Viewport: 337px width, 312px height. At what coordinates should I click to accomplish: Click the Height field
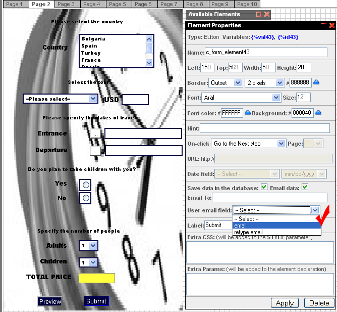pyautogui.click(x=304, y=67)
